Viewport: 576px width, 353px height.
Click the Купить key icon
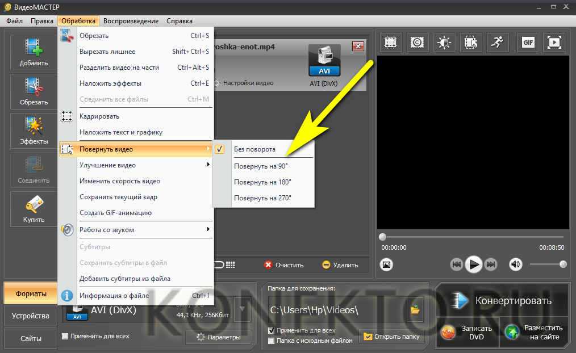[34, 209]
